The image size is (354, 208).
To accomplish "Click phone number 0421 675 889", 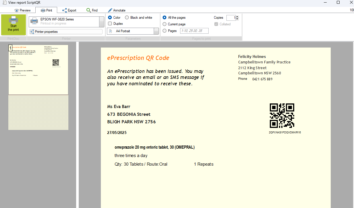I will pyautogui.click(x=262, y=79).
